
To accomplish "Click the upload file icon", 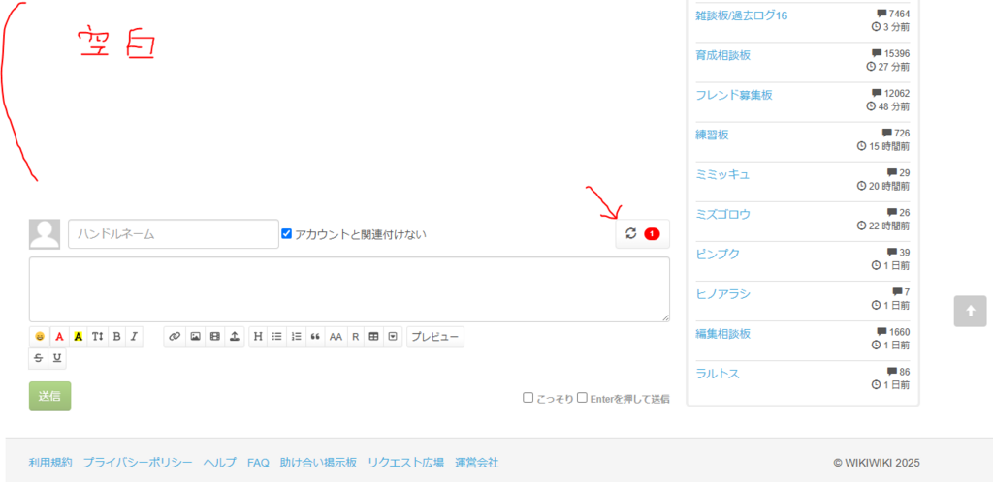I will pyautogui.click(x=235, y=337).
